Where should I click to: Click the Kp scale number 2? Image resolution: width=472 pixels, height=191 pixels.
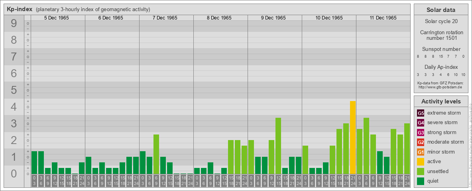point(14,140)
